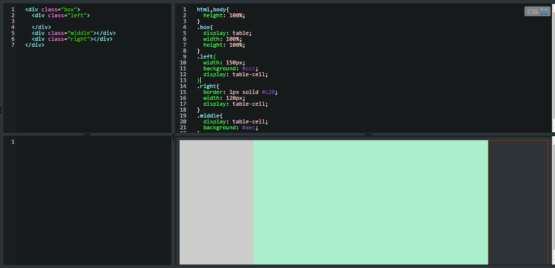555x268 pixels.
Task: Click the mint green middle column in the preview
Action: pos(370,202)
